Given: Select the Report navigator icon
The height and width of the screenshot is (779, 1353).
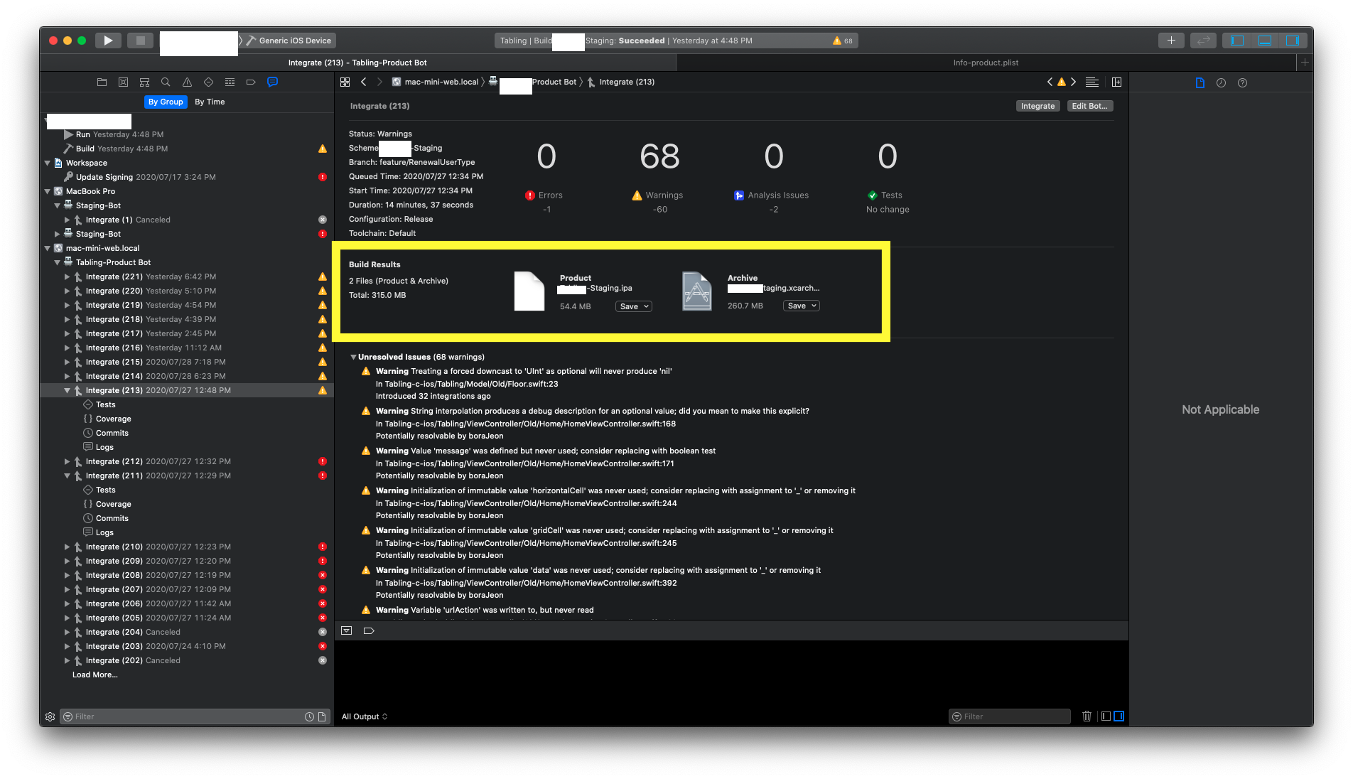Looking at the screenshot, I should pos(272,82).
